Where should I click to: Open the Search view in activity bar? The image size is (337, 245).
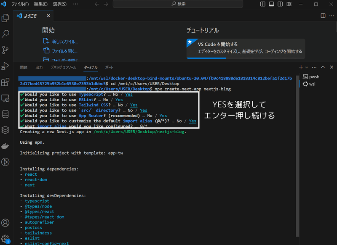tap(5, 34)
